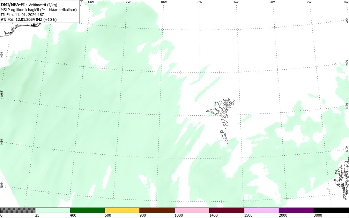Click the 'IT: Fim. 11. 01. 2024 18Z' line
The image size is (349, 218).
coord(22,15)
